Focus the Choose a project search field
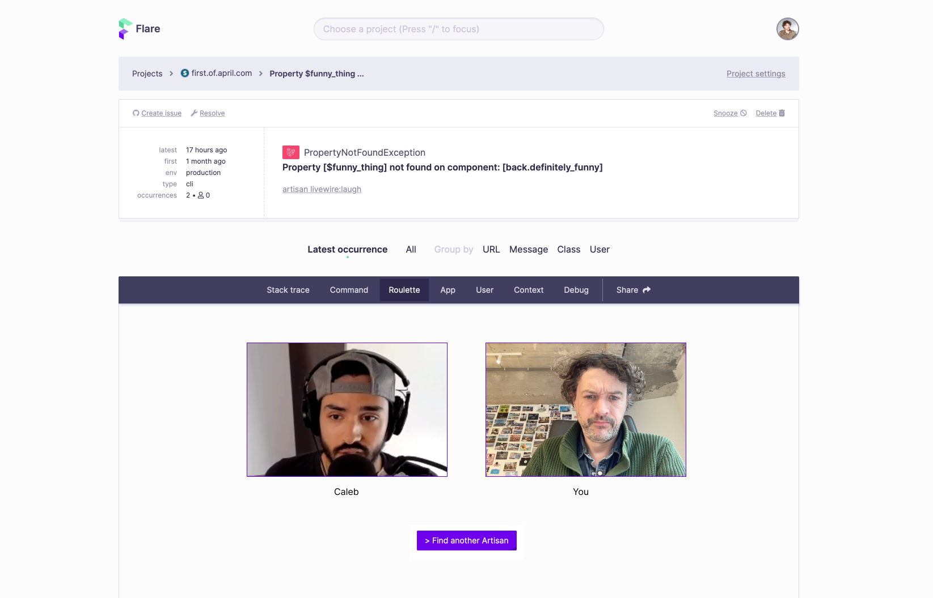933x598 pixels. pyautogui.click(x=458, y=29)
